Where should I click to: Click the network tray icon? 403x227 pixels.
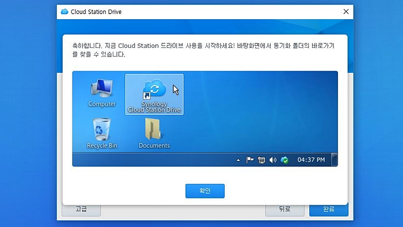click(x=261, y=160)
